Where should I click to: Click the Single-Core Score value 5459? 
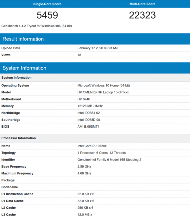coord(47,15)
